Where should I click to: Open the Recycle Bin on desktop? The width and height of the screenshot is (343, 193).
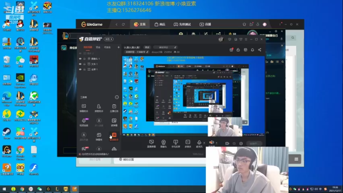(x=7, y=61)
